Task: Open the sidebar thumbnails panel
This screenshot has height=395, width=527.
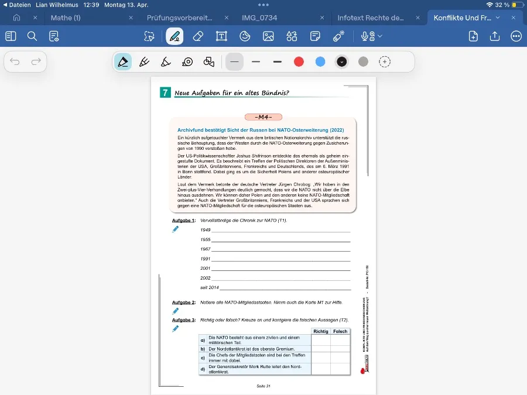Action: pos(11,36)
